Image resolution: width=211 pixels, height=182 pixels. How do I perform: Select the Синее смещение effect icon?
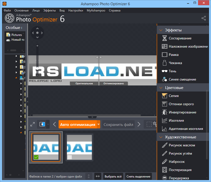[x=164, y=79]
